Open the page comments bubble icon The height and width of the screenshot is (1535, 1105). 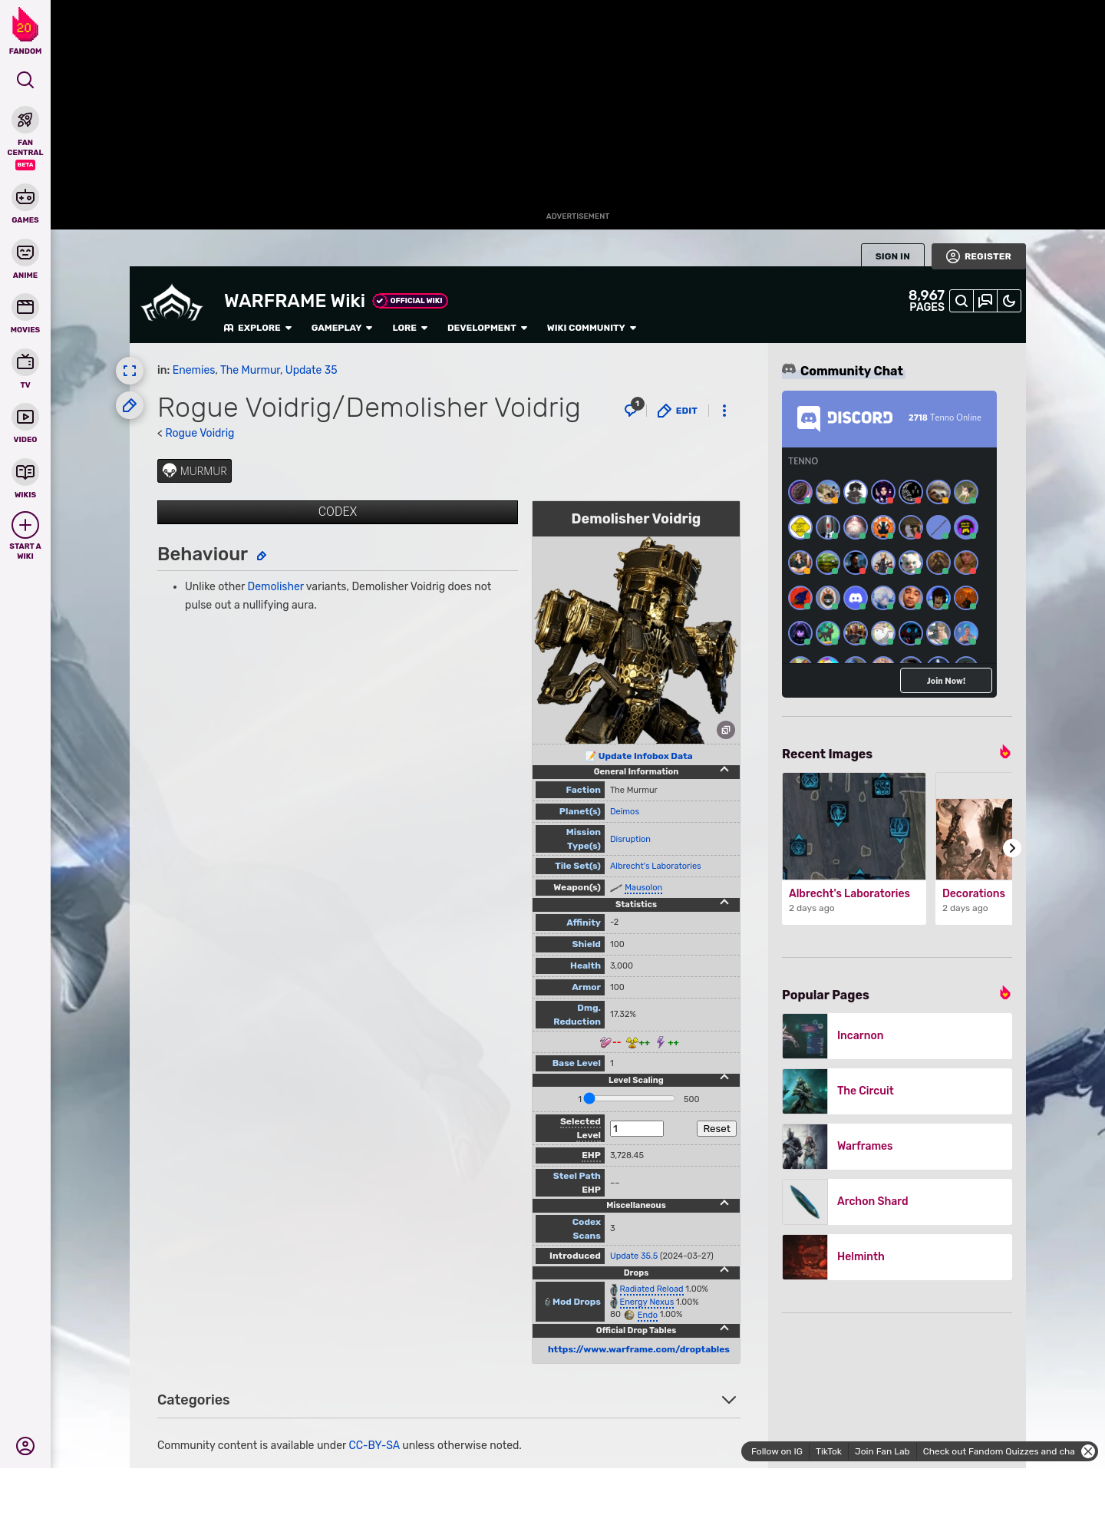633,408
